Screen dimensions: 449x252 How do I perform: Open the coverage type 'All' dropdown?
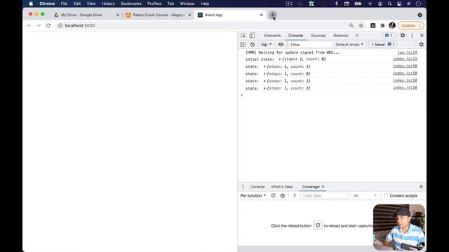pyautogui.click(x=365, y=195)
